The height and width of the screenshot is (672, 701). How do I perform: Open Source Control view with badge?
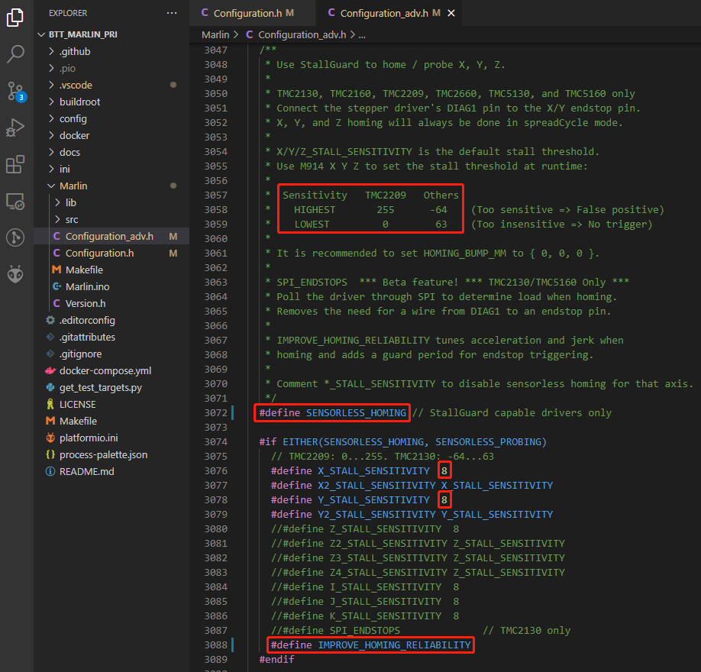point(16,91)
